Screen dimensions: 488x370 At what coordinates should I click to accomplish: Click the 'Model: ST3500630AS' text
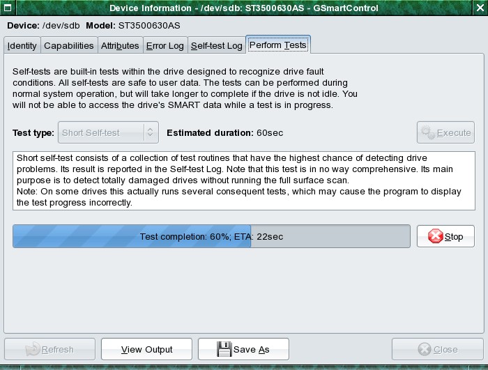coord(133,26)
